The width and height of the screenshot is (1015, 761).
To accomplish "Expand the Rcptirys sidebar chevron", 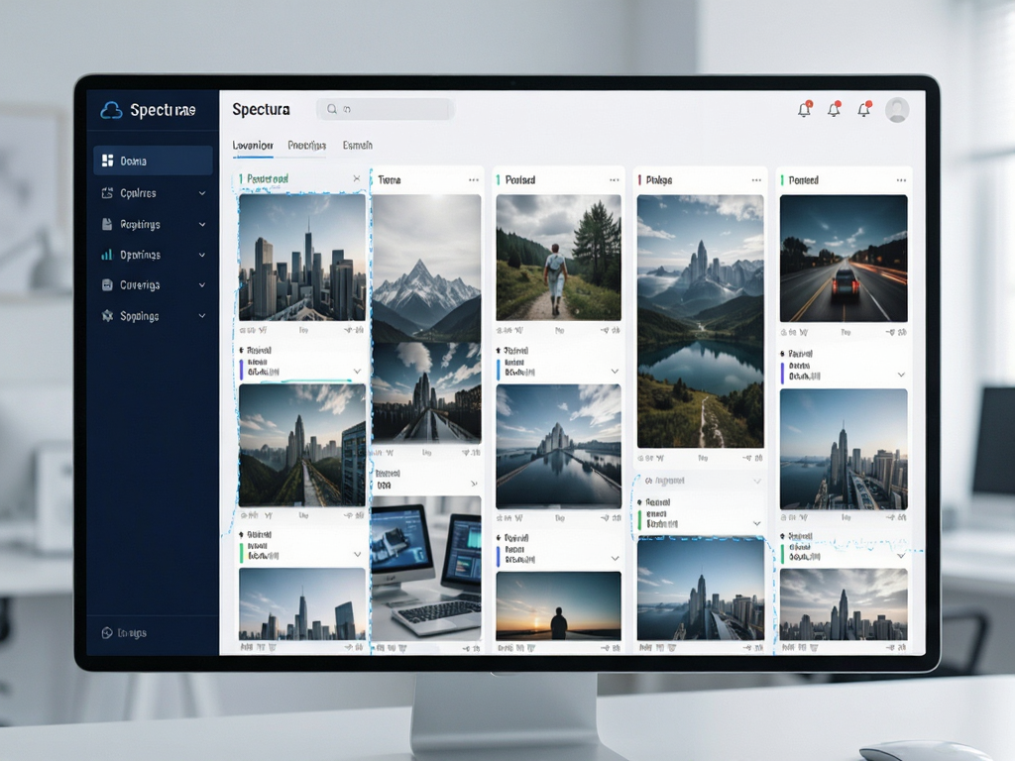I will pyautogui.click(x=202, y=225).
